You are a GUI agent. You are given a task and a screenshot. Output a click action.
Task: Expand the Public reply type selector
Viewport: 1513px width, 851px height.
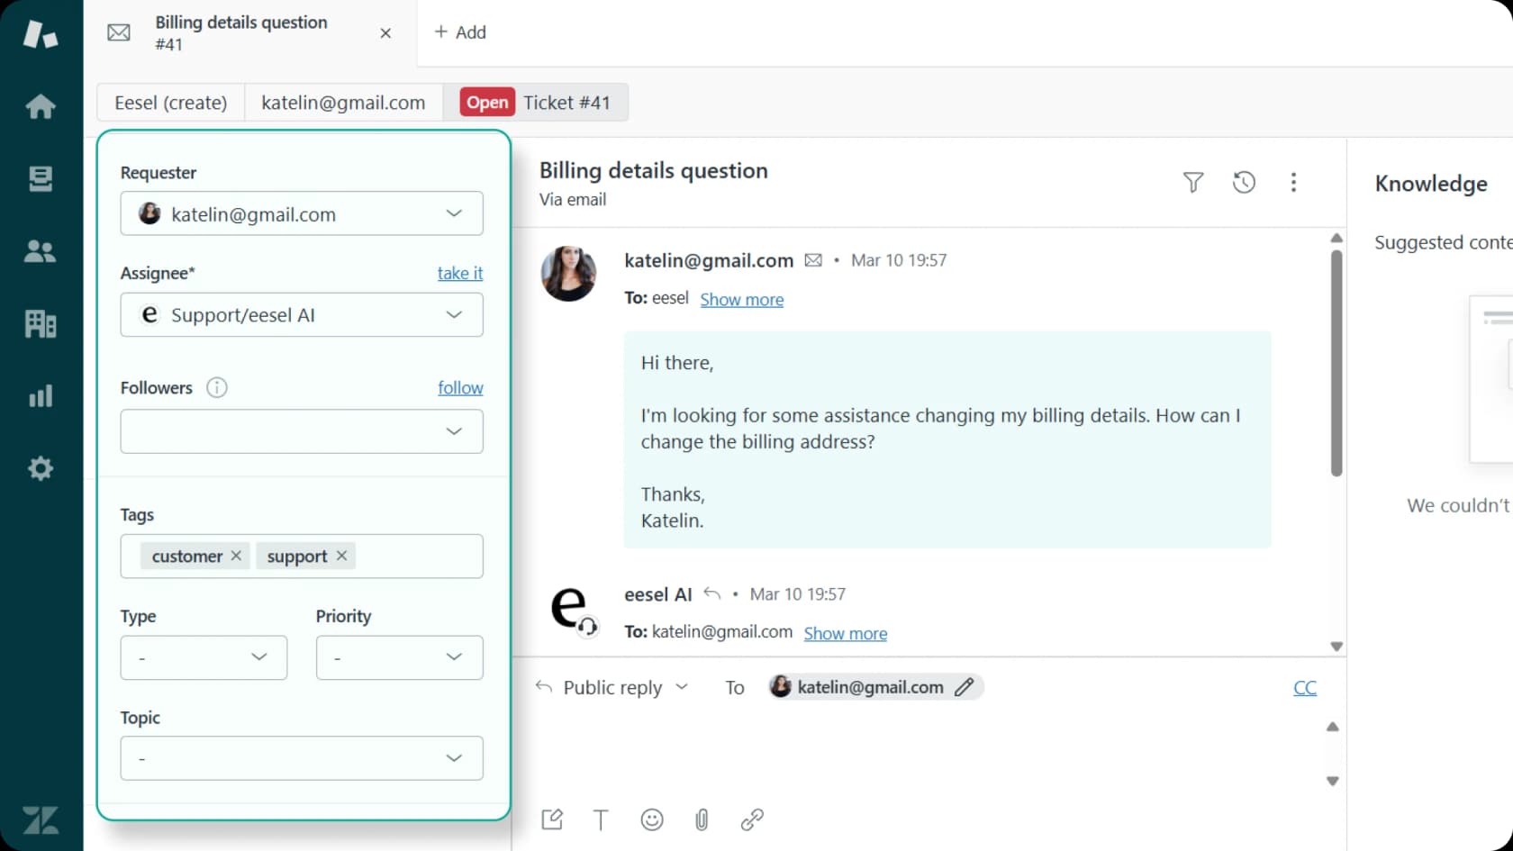coord(612,687)
